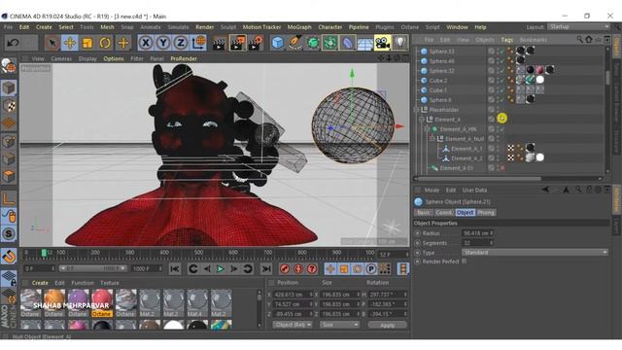
Task: Go to start of timeline
Action: pyautogui.click(x=175, y=269)
